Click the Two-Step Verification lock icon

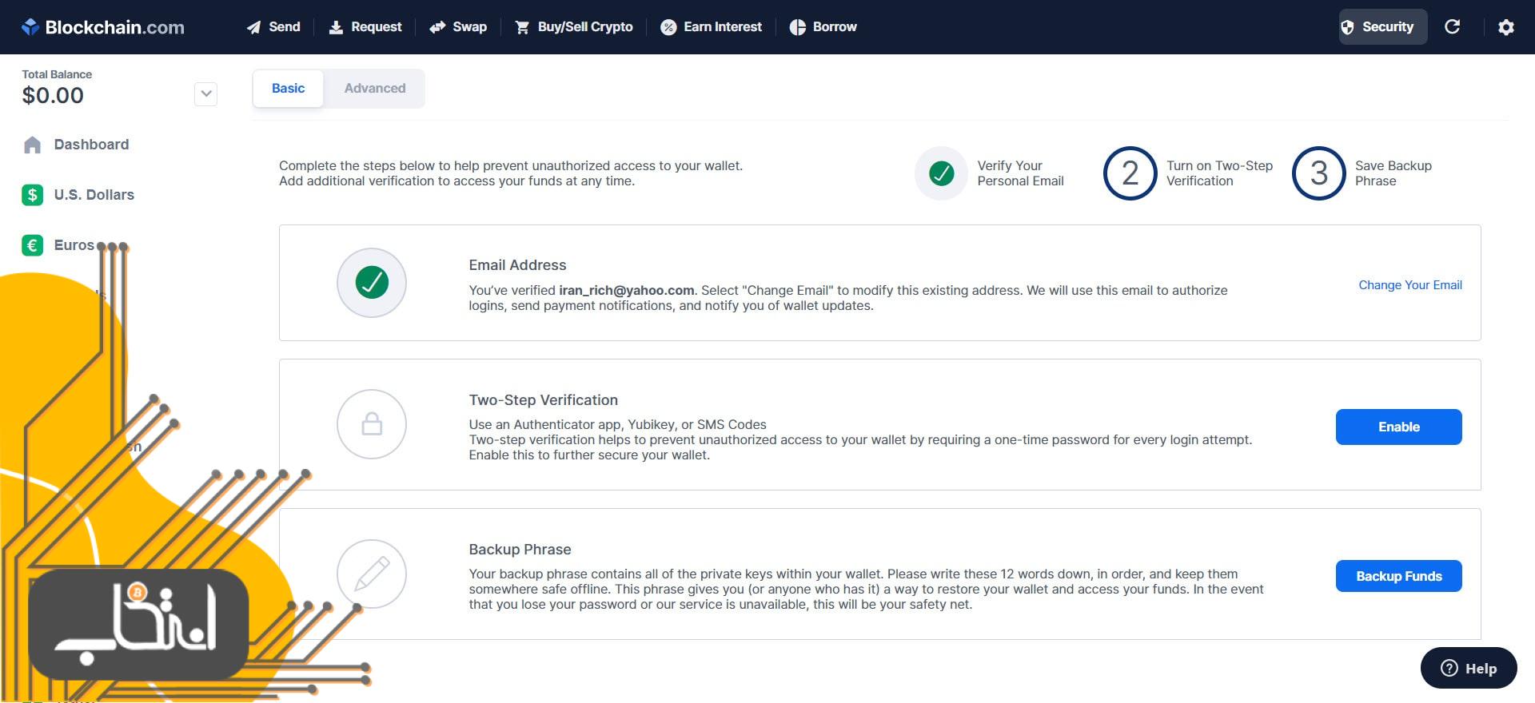[372, 424]
